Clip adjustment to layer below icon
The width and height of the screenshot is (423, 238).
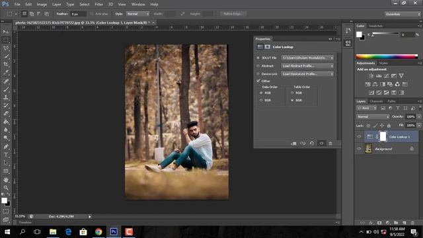293,143
